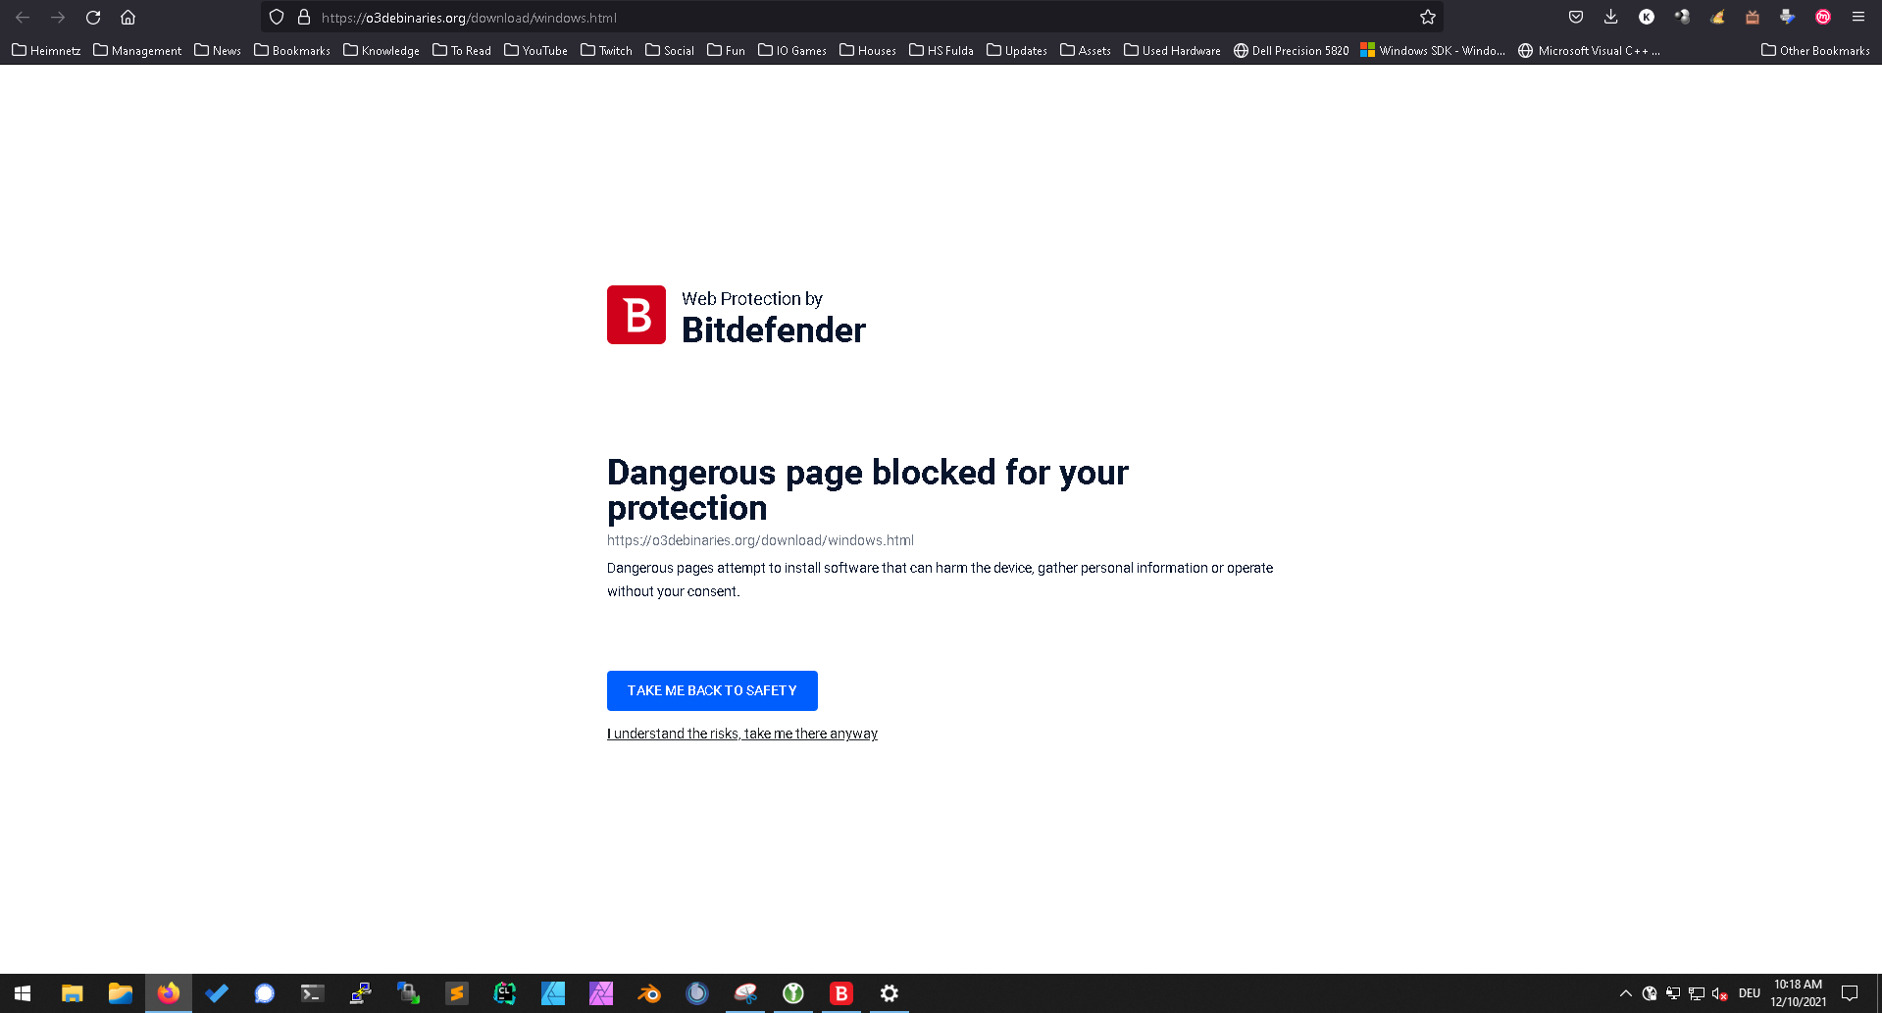The height and width of the screenshot is (1013, 1882).
Task: Bookmark the page using the star icon
Action: 1428,17
